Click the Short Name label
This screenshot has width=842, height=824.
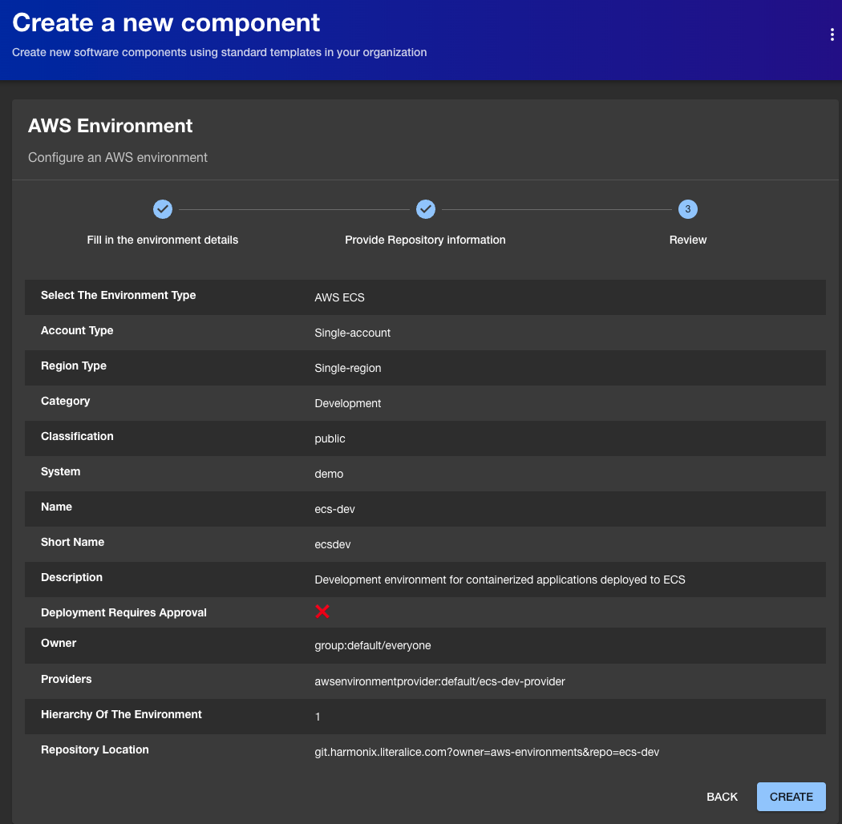72,542
